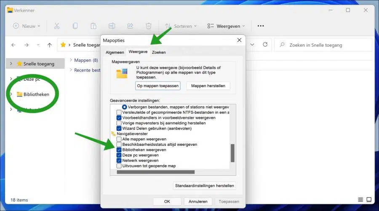
Task: Open the Sorteren dropdown
Action: [x=181, y=26]
